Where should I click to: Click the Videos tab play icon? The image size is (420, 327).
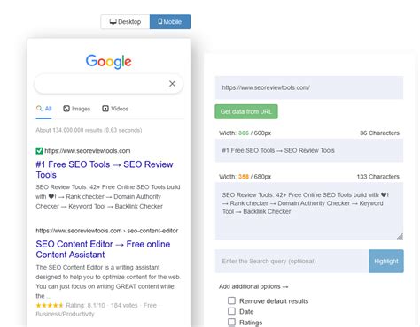[105, 109]
